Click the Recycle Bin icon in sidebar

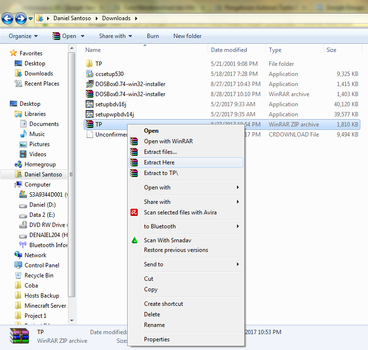[x=18, y=275]
